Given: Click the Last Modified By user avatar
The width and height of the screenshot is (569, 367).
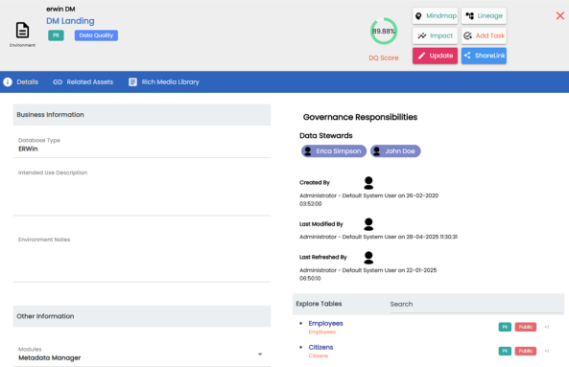Looking at the screenshot, I should [368, 224].
